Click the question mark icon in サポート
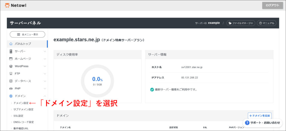The image size is (286, 131). click(247, 123)
